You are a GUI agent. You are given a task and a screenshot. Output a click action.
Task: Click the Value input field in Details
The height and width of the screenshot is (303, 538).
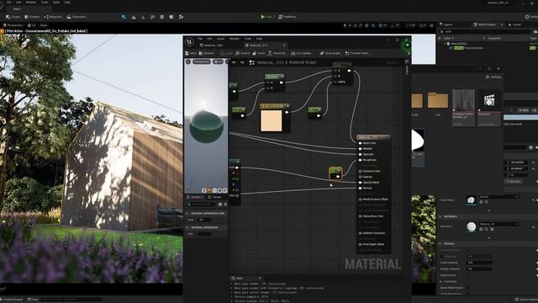pos(204,220)
